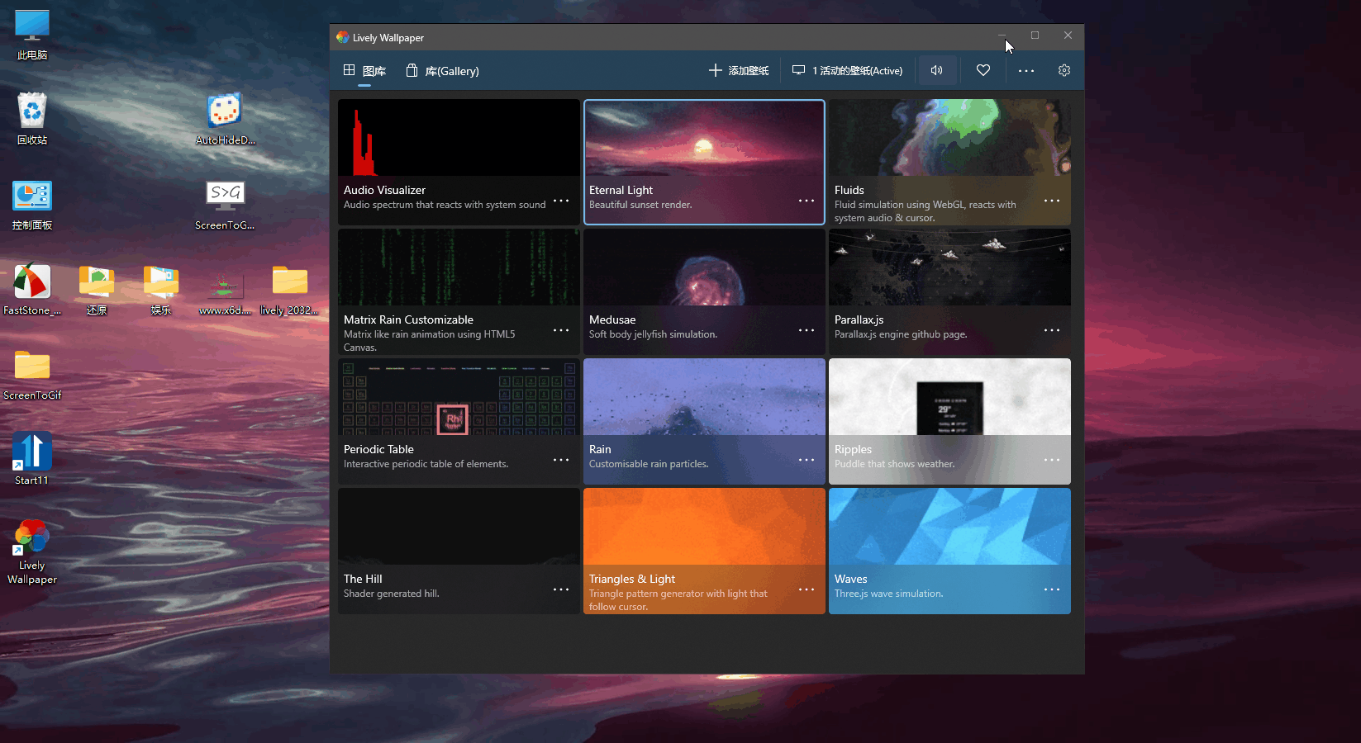
Task: Open the 1 活动的壁纸(Active) control panel
Action: [x=847, y=71]
